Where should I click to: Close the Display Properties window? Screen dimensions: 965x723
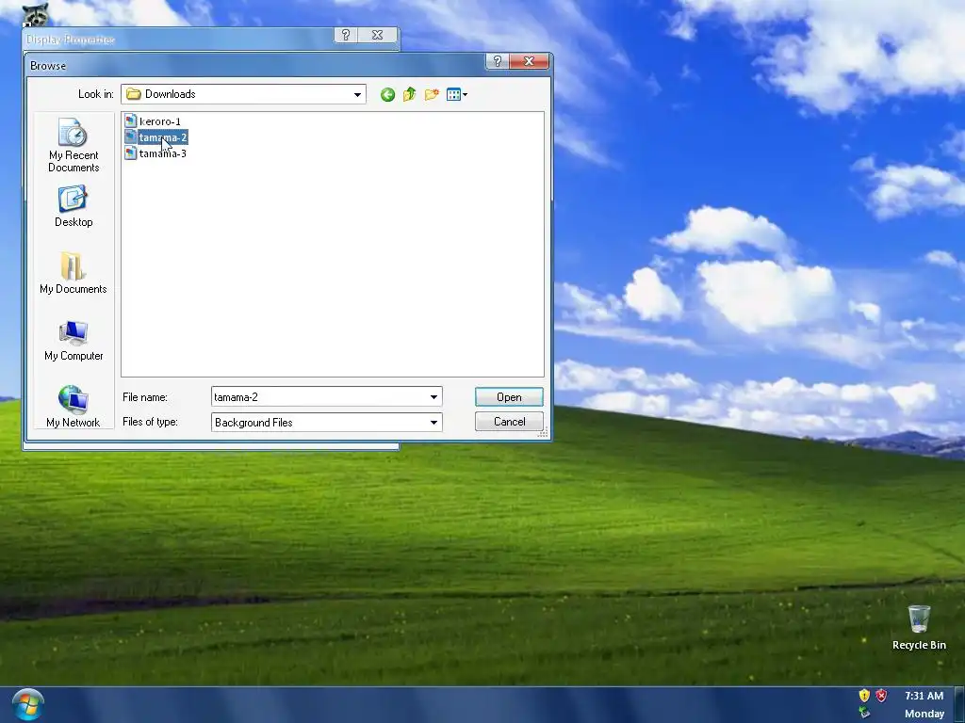pos(377,35)
